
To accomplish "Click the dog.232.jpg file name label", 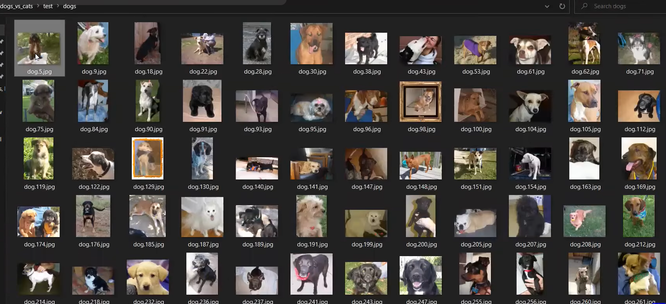I will click(149, 301).
